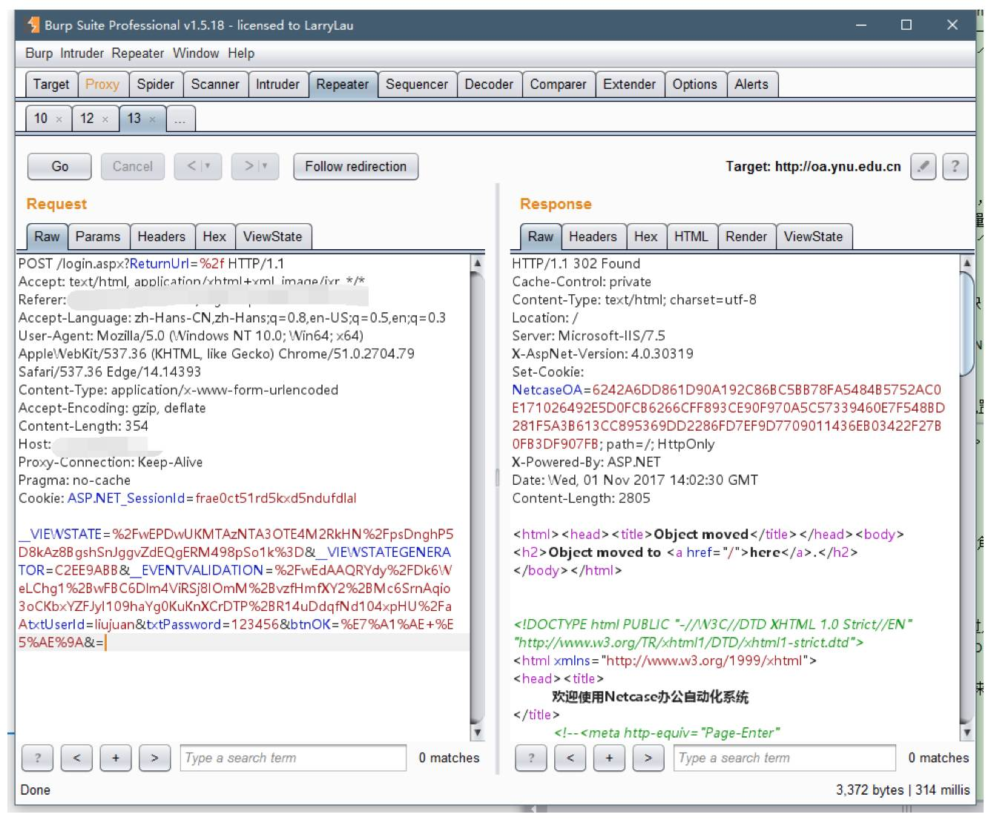994x820 pixels.
Task: Show response Render tab
Action: (746, 237)
